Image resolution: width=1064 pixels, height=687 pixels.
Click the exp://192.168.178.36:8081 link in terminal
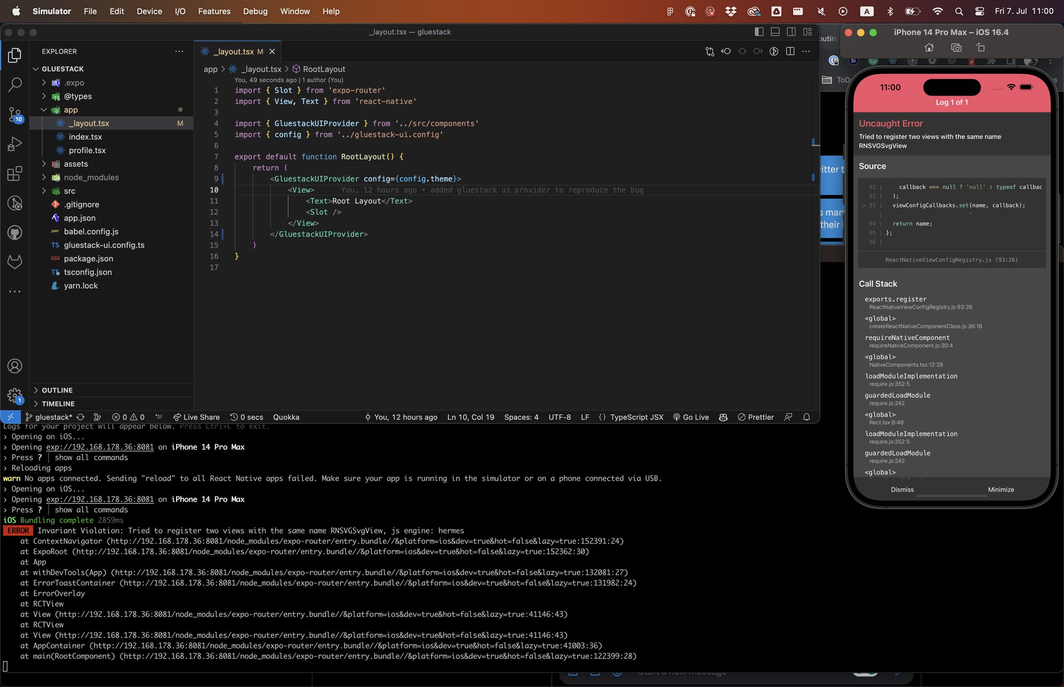coord(99,447)
